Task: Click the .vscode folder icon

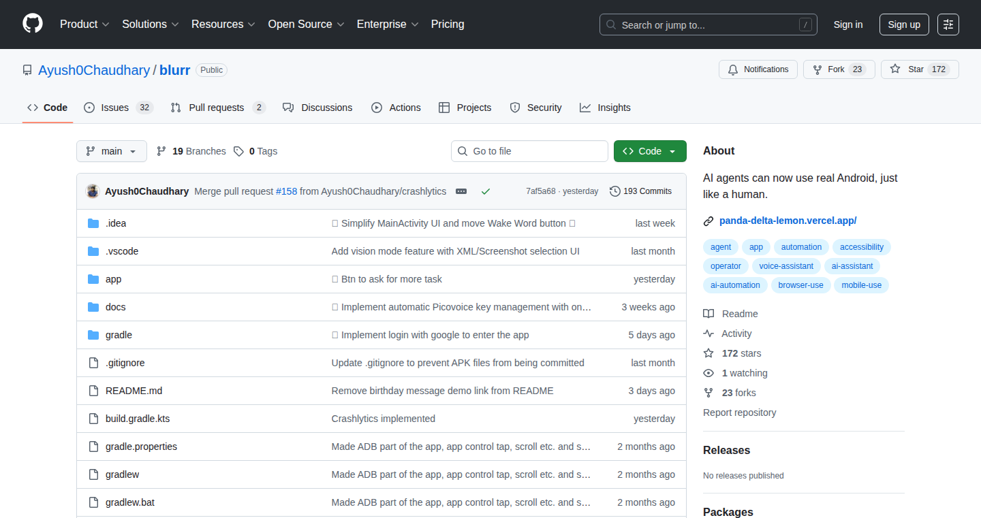Action: tap(93, 251)
